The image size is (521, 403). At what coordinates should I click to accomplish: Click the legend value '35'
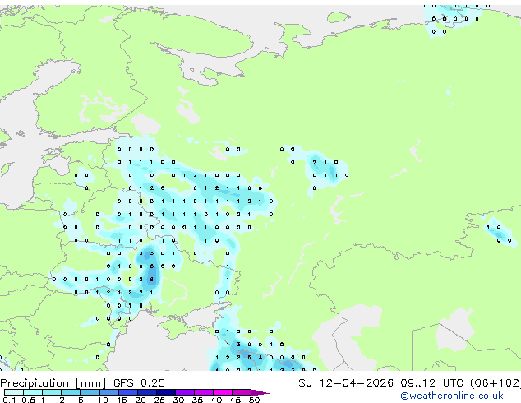[197, 400]
